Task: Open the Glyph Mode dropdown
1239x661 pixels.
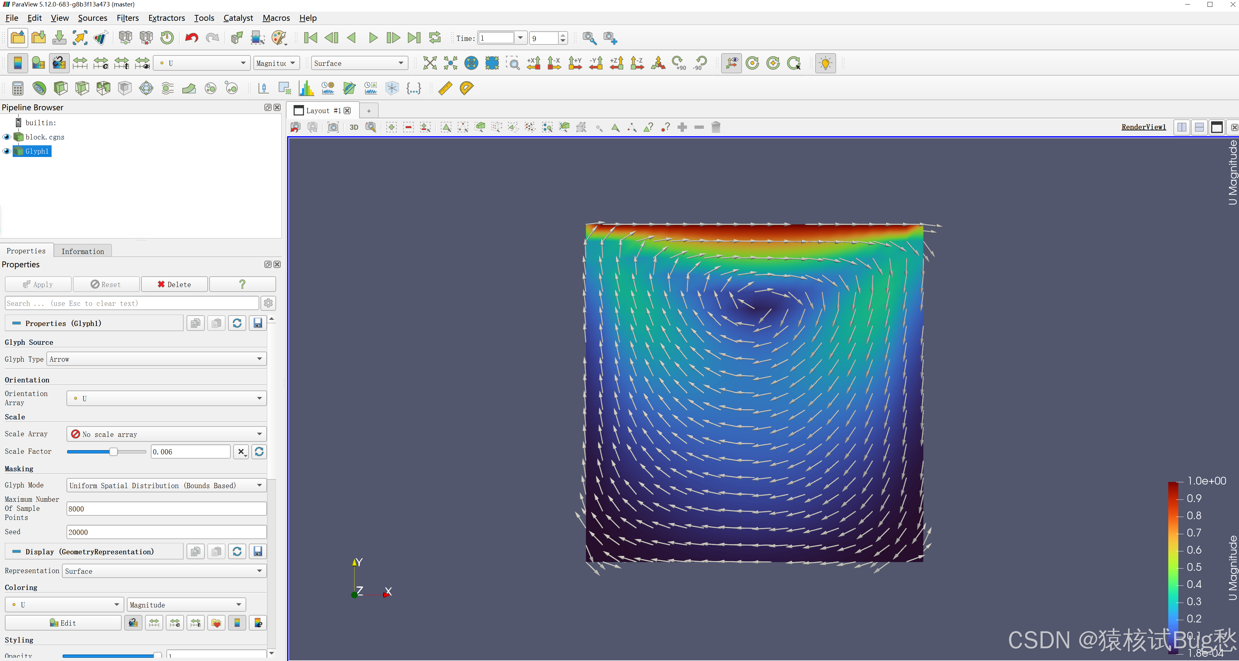Action: [x=166, y=486]
